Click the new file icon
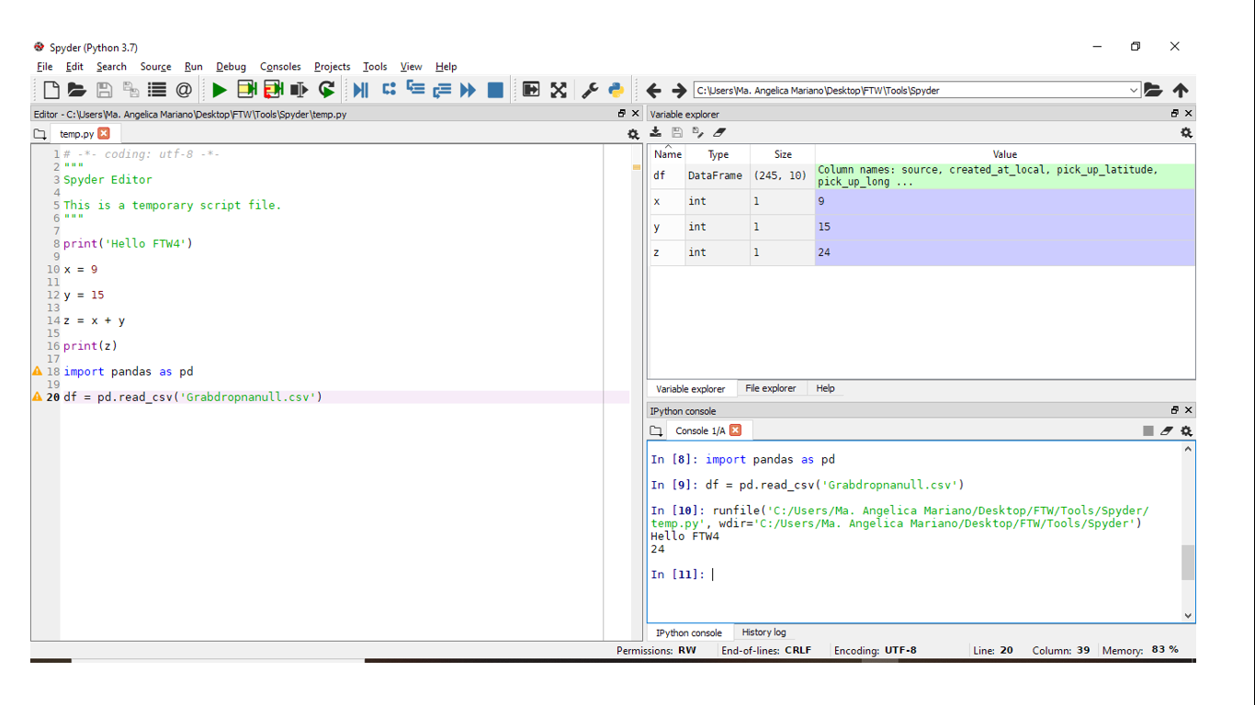 pos(51,90)
